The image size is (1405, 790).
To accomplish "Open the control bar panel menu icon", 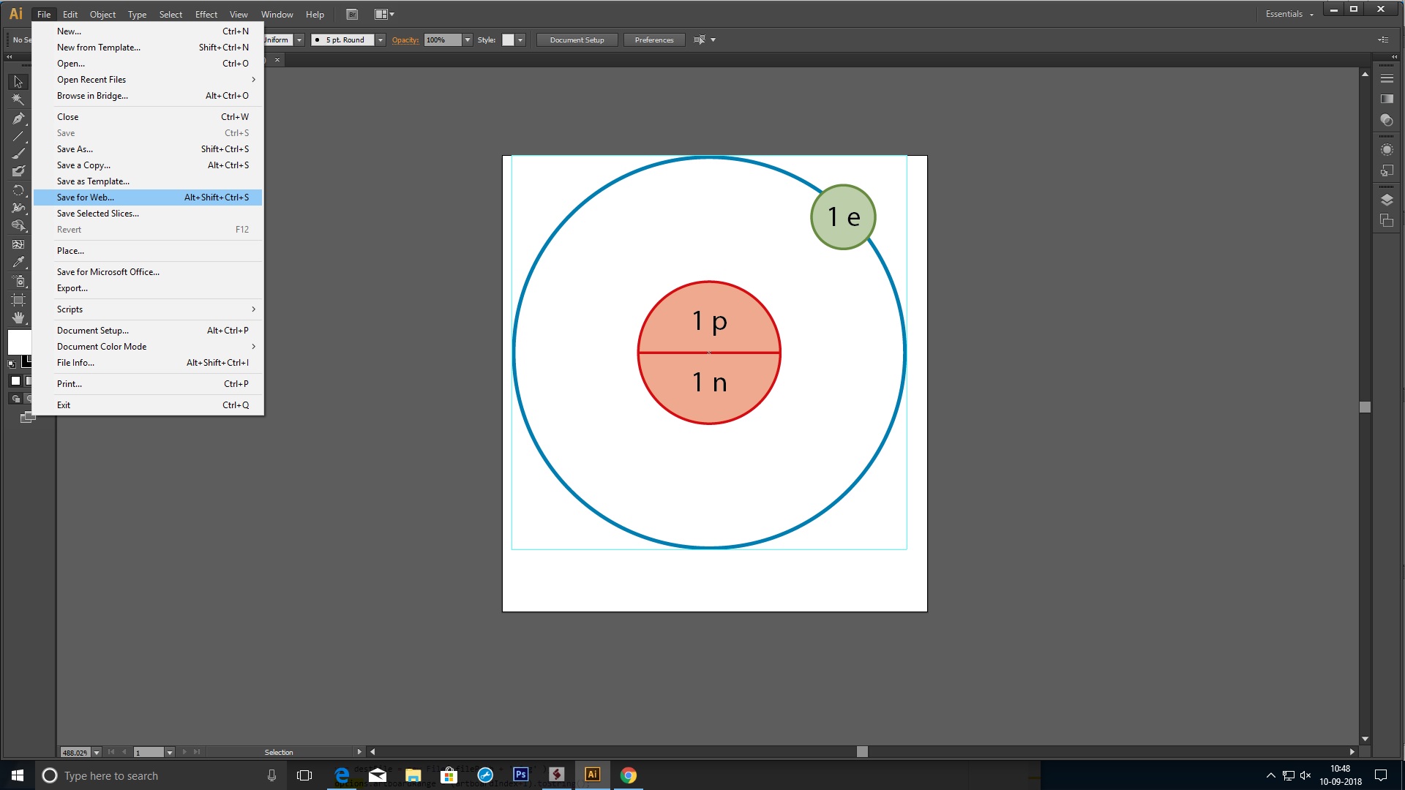I will coord(1383,39).
